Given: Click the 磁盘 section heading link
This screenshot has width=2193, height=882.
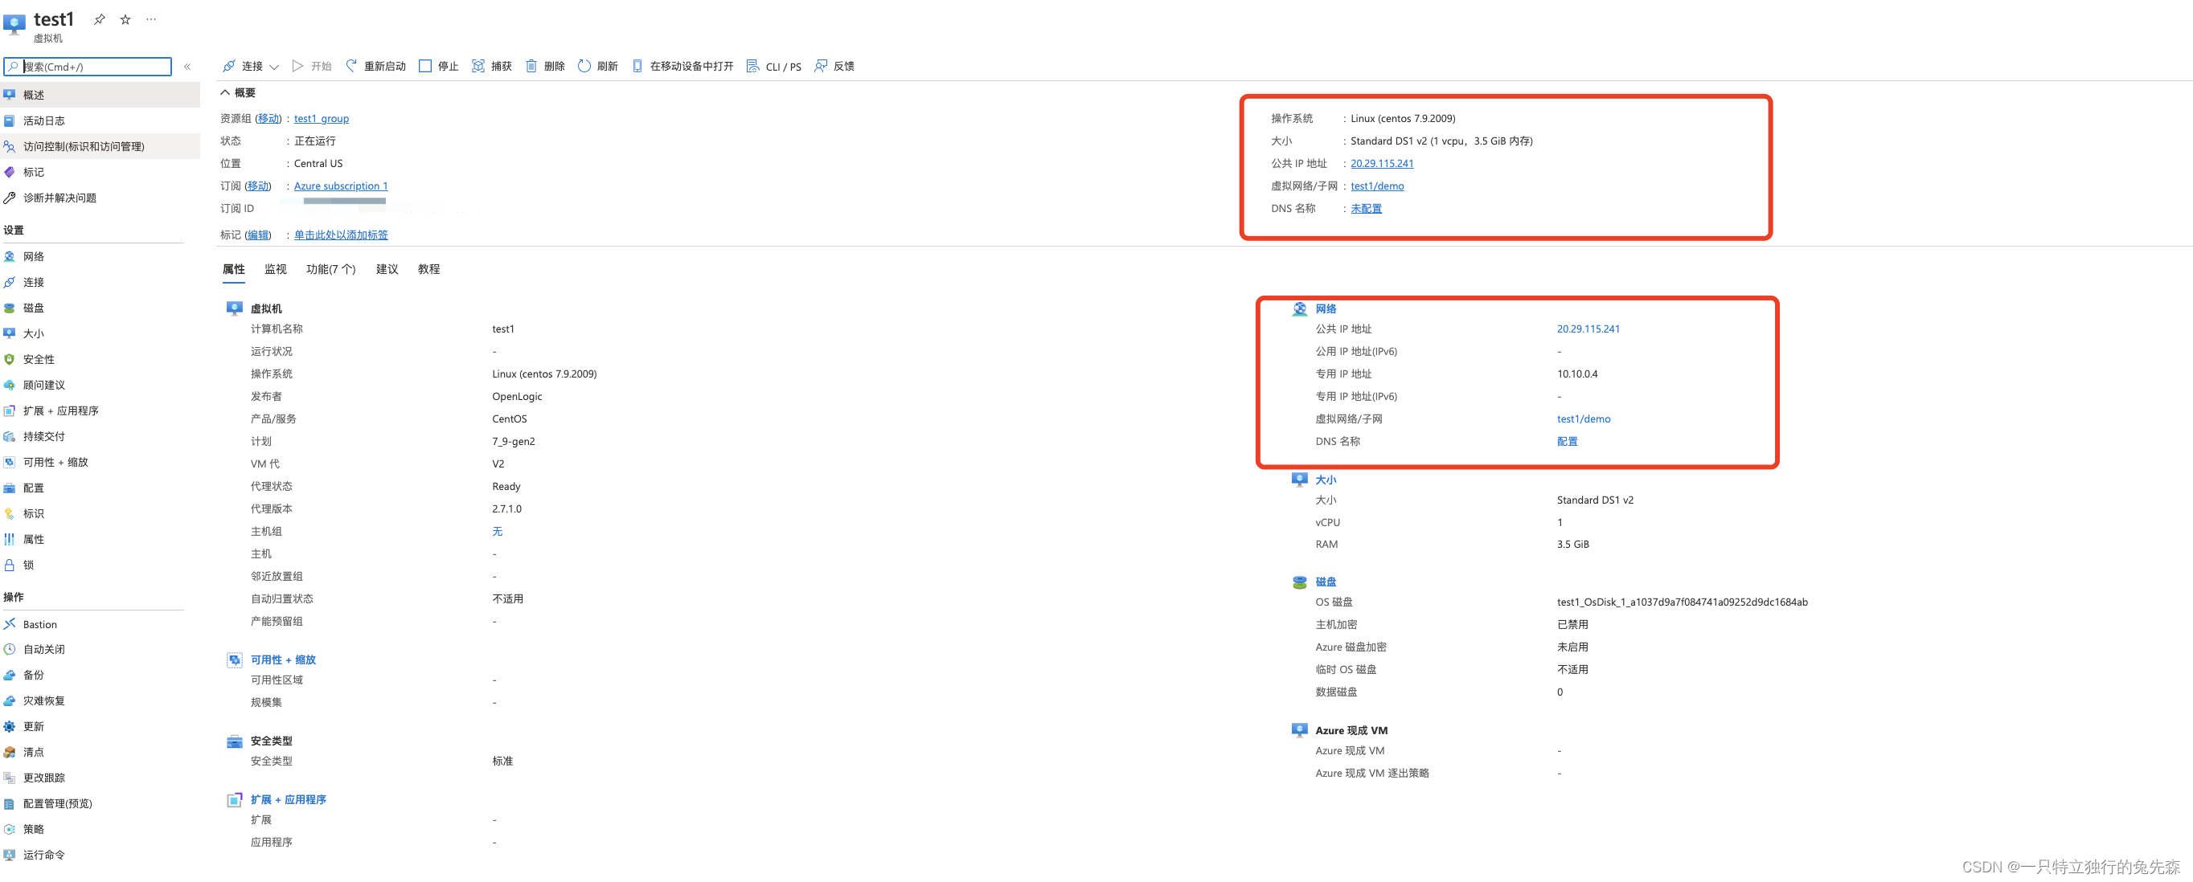Looking at the screenshot, I should (1326, 582).
